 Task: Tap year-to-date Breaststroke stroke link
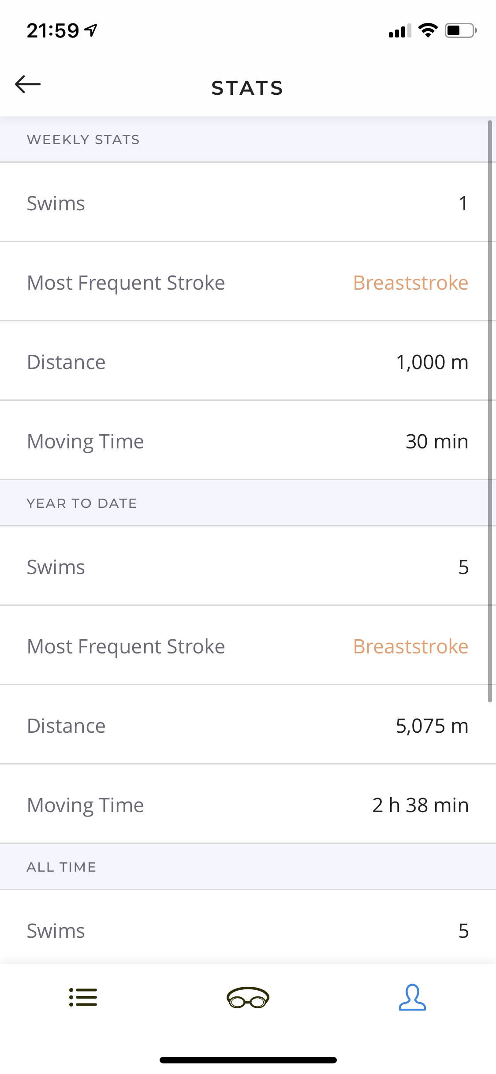tap(410, 646)
